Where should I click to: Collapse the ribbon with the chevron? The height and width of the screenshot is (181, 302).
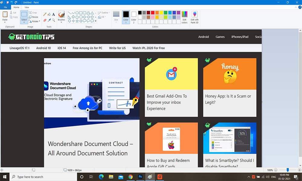[x=296, y=7]
